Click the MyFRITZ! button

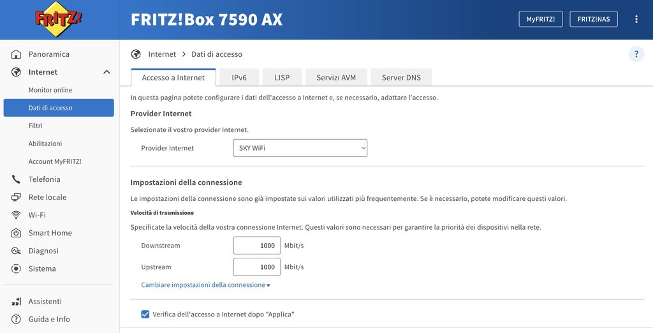coord(540,19)
